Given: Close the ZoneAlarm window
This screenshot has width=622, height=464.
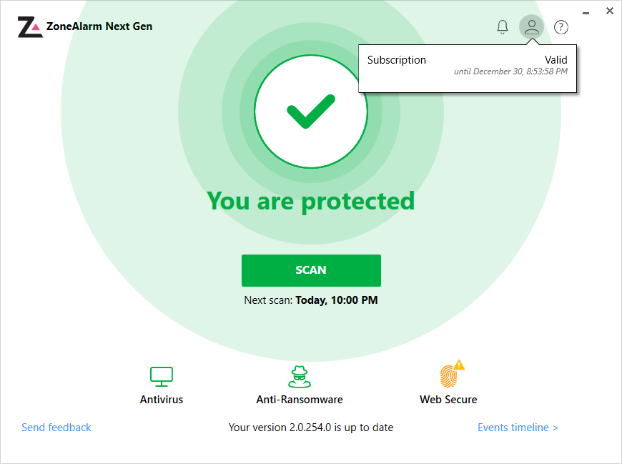Looking at the screenshot, I should pyautogui.click(x=609, y=11).
